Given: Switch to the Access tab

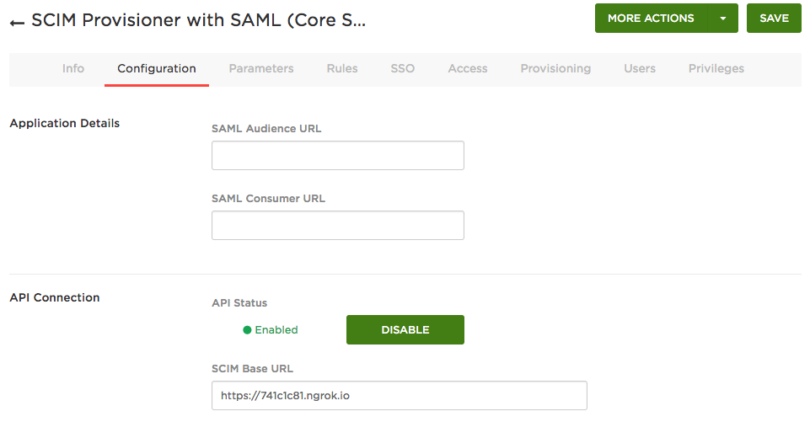Looking at the screenshot, I should pyautogui.click(x=468, y=69).
